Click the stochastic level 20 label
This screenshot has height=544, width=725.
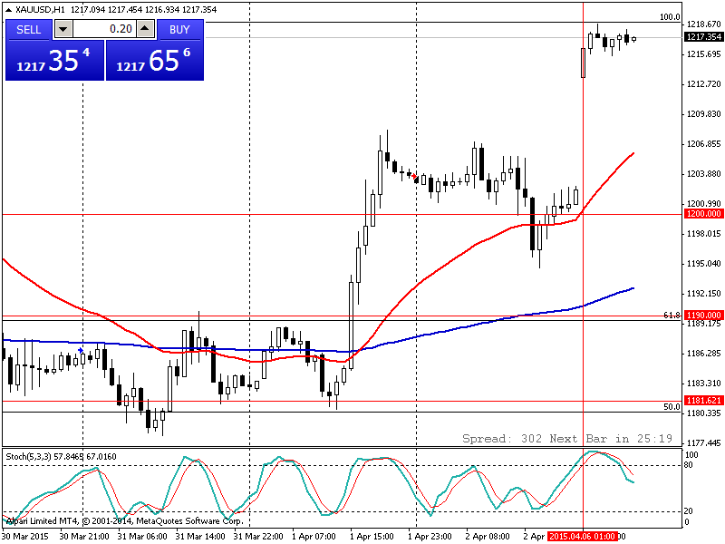(x=689, y=511)
